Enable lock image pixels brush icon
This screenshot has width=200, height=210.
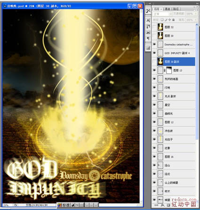click(x=166, y=20)
